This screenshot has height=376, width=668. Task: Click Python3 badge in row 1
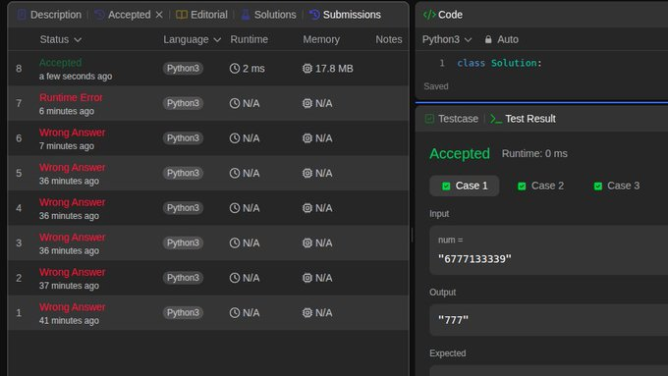183,313
